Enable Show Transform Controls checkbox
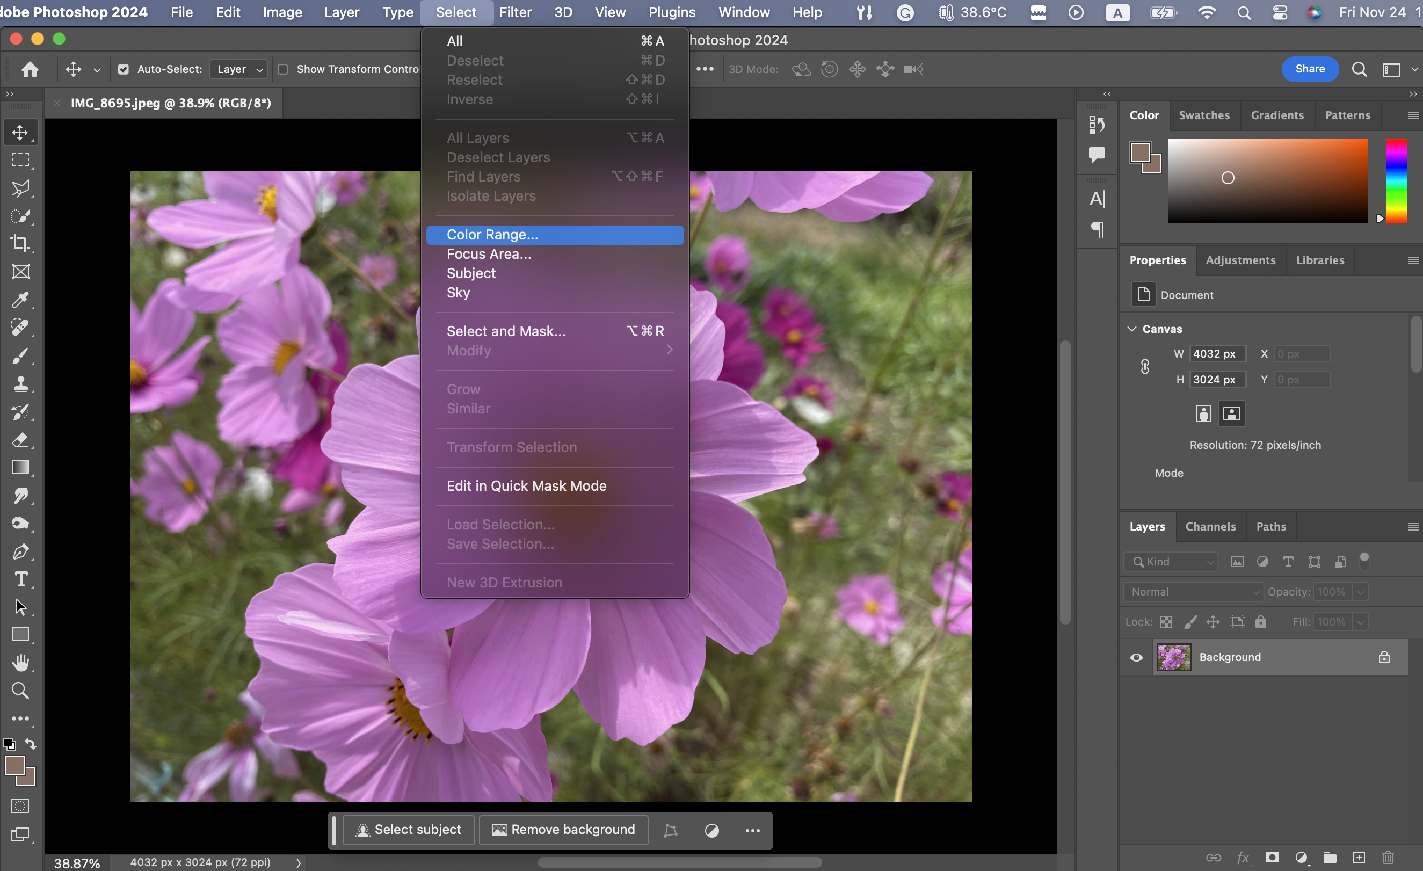The height and width of the screenshot is (871, 1423). [x=283, y=69]
